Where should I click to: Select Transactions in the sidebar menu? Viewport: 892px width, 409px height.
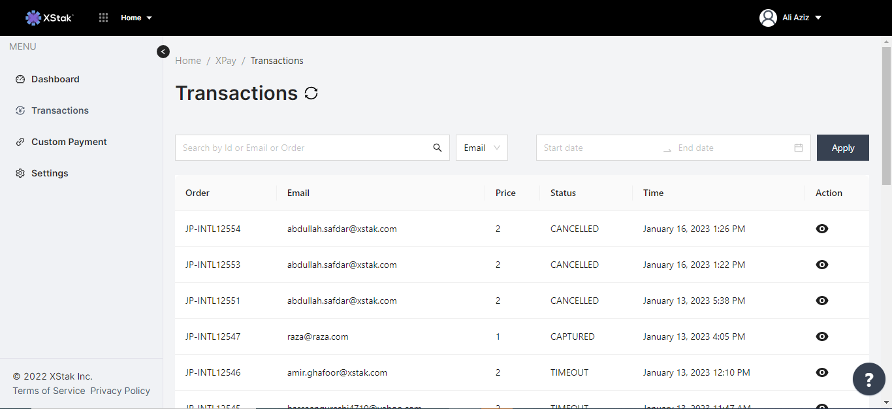pos(59,110)
